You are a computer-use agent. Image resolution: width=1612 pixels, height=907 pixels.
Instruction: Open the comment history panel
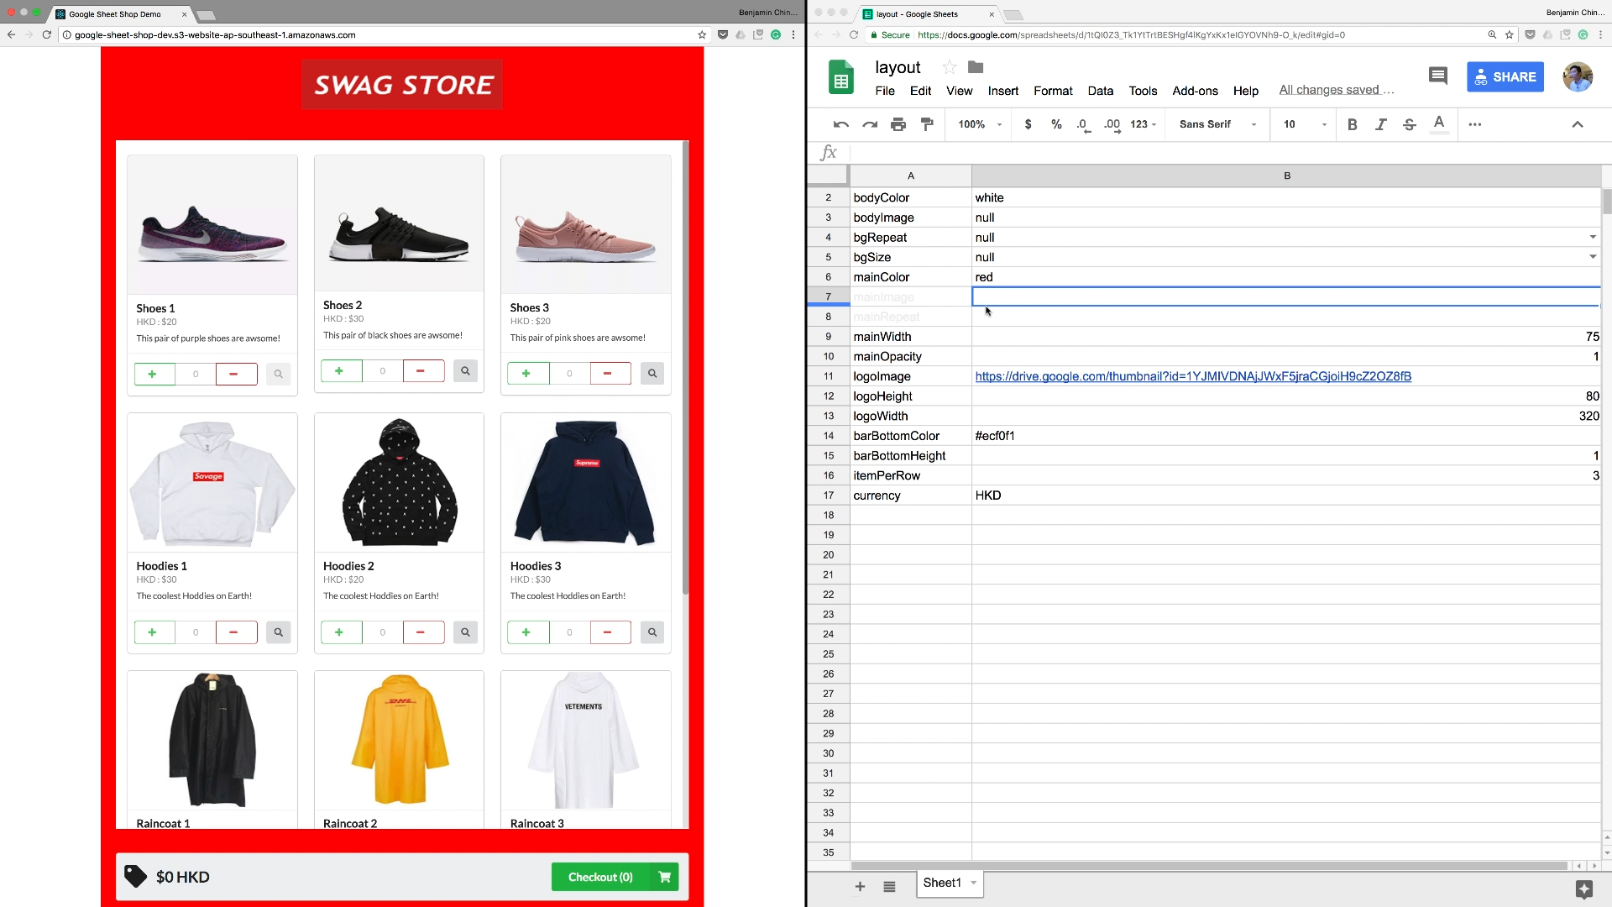1437,76
